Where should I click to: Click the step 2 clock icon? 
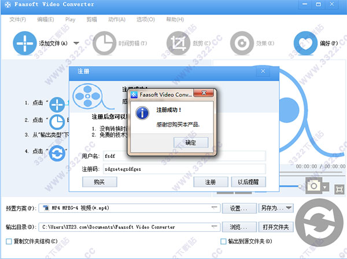pos(57,122)
